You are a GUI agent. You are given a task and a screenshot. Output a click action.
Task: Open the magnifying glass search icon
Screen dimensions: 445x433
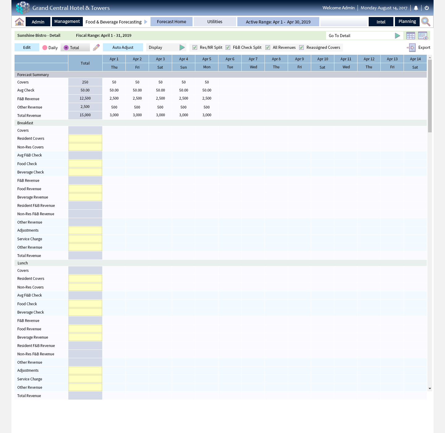426,22
